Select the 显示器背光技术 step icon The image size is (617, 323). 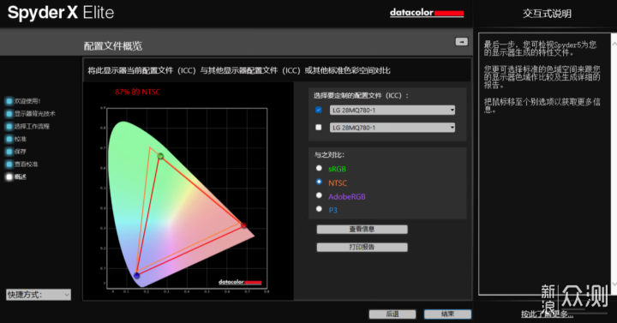(9, 114)
